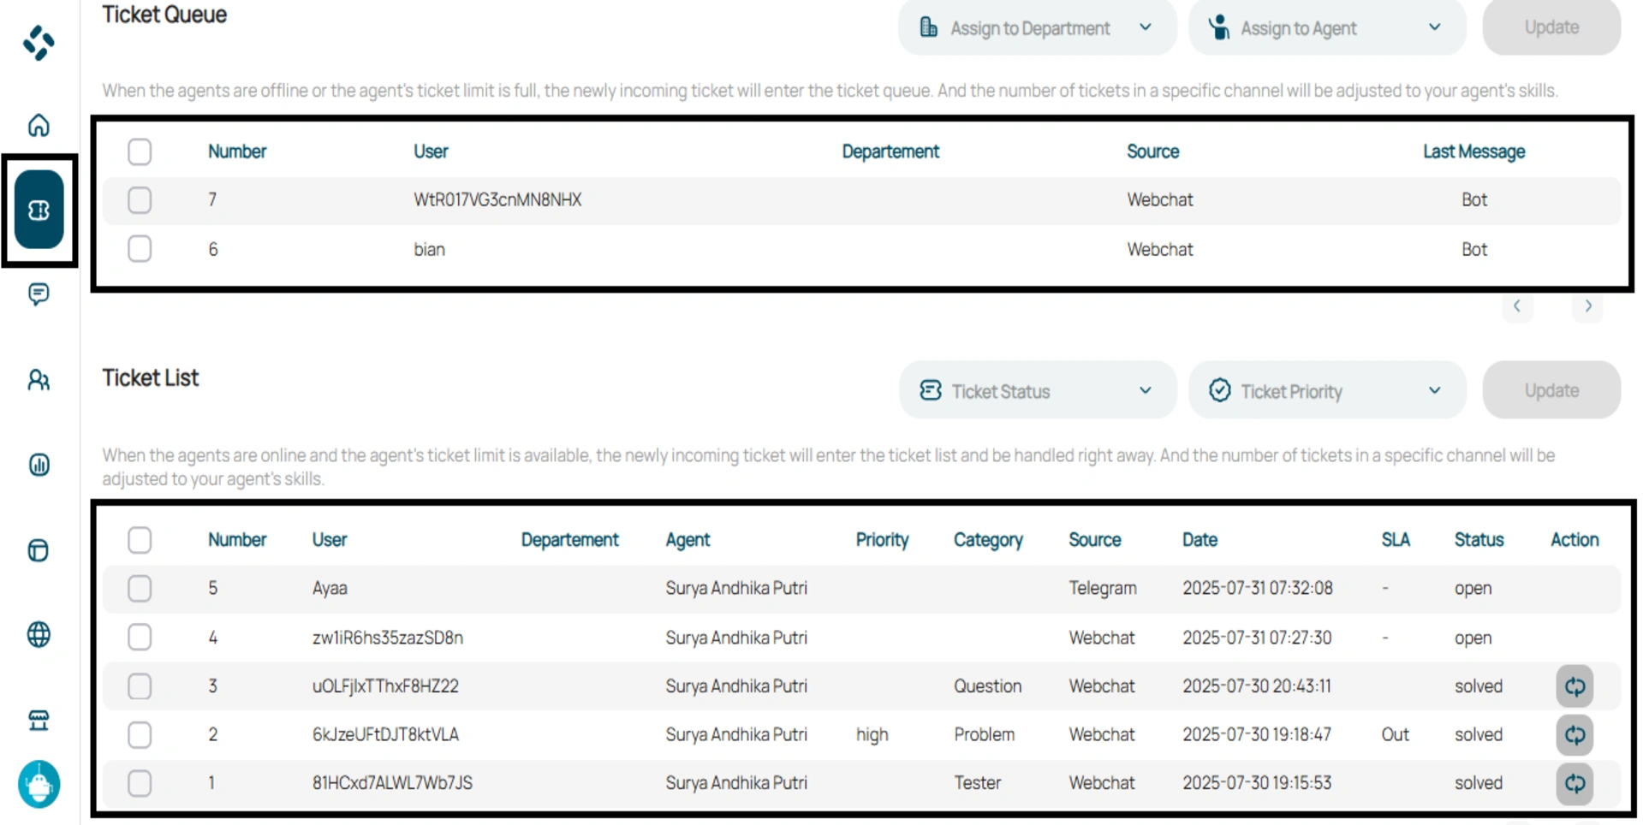Viewport: 1643px width, 825px height.
Task: Click Ticket Queue User column header
Action: click(x=431, y=151)
